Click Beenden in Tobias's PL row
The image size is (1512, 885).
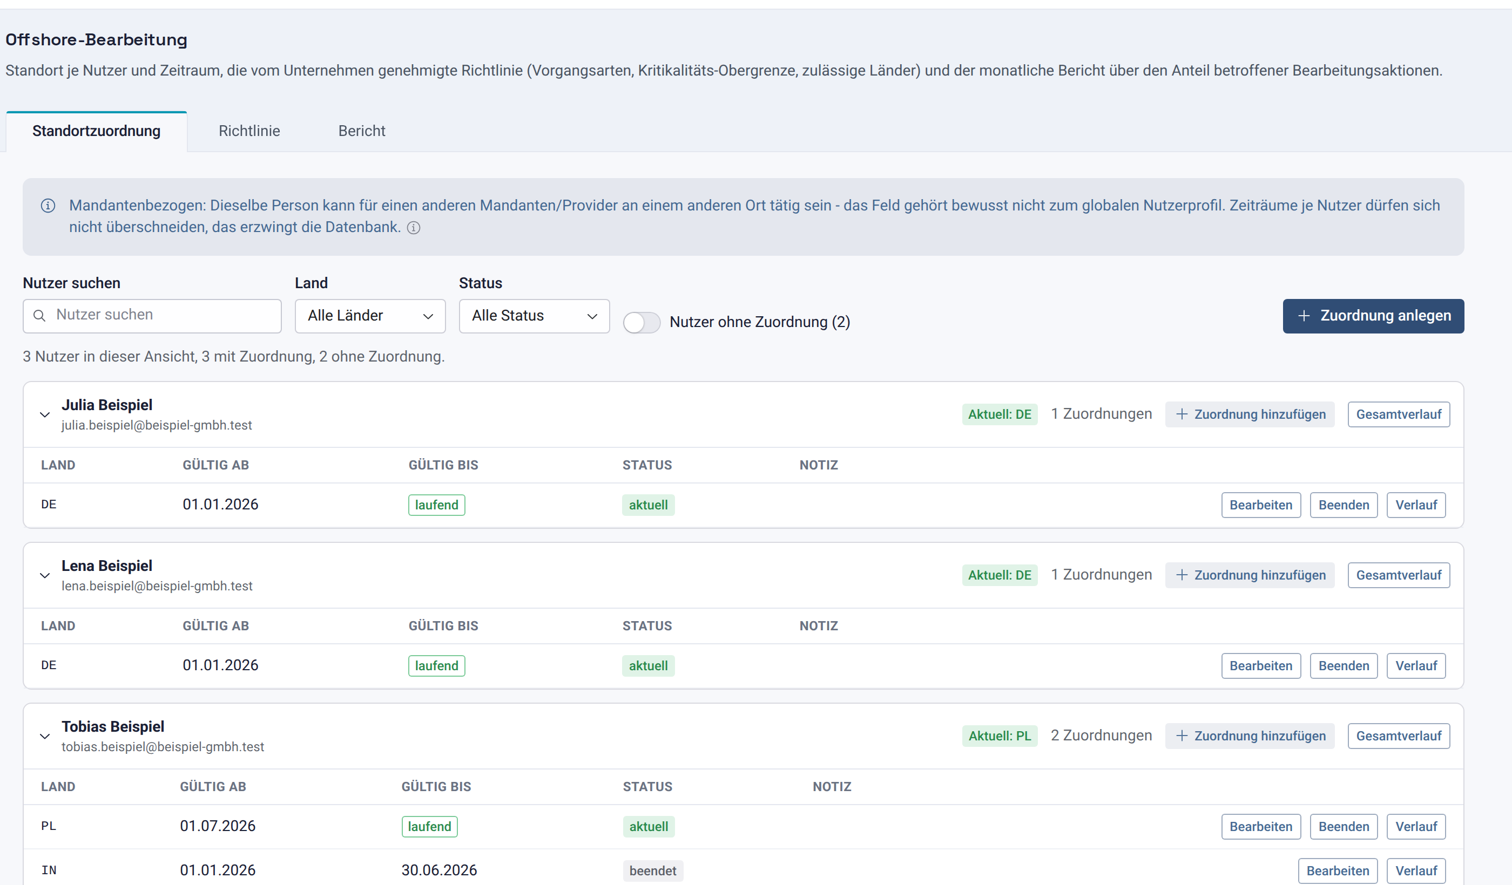tap(1344, 826)
